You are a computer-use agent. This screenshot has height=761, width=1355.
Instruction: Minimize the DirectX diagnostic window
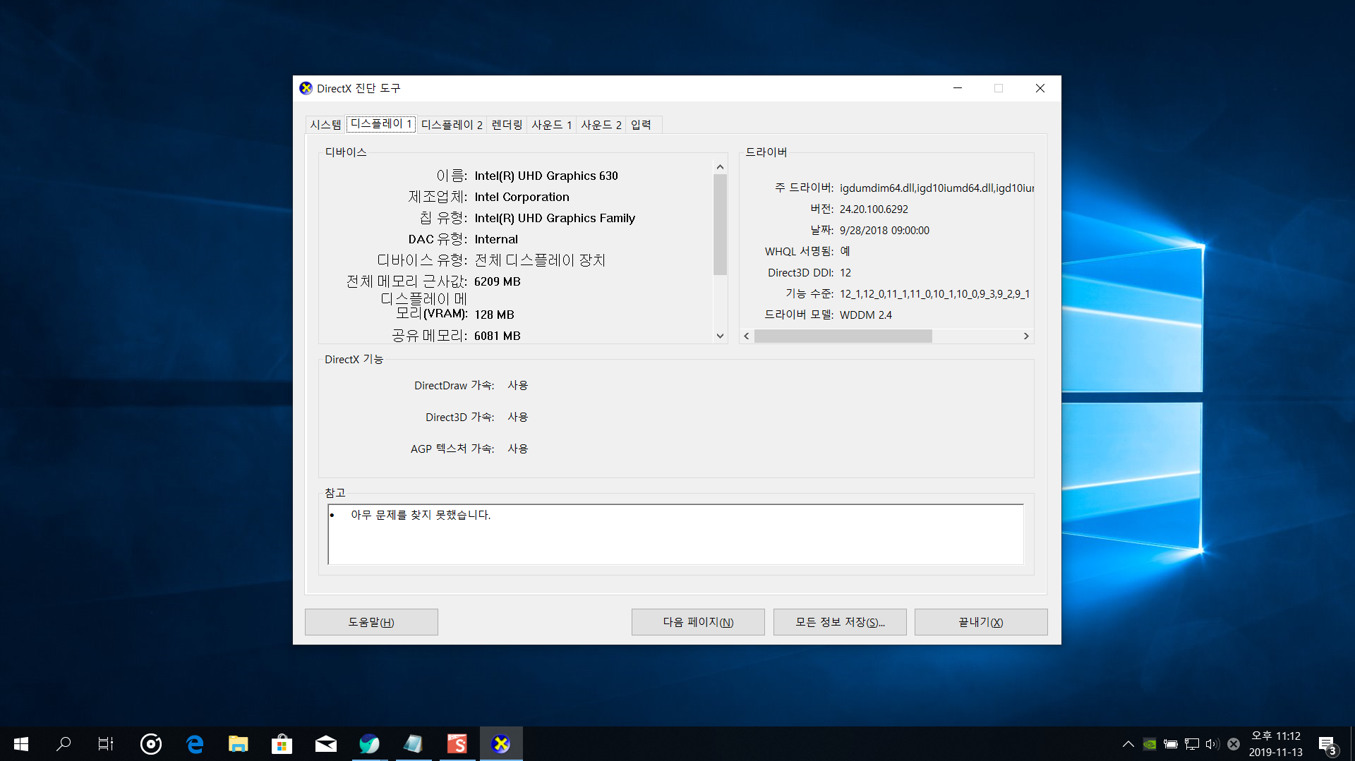(x=958, y=88)
